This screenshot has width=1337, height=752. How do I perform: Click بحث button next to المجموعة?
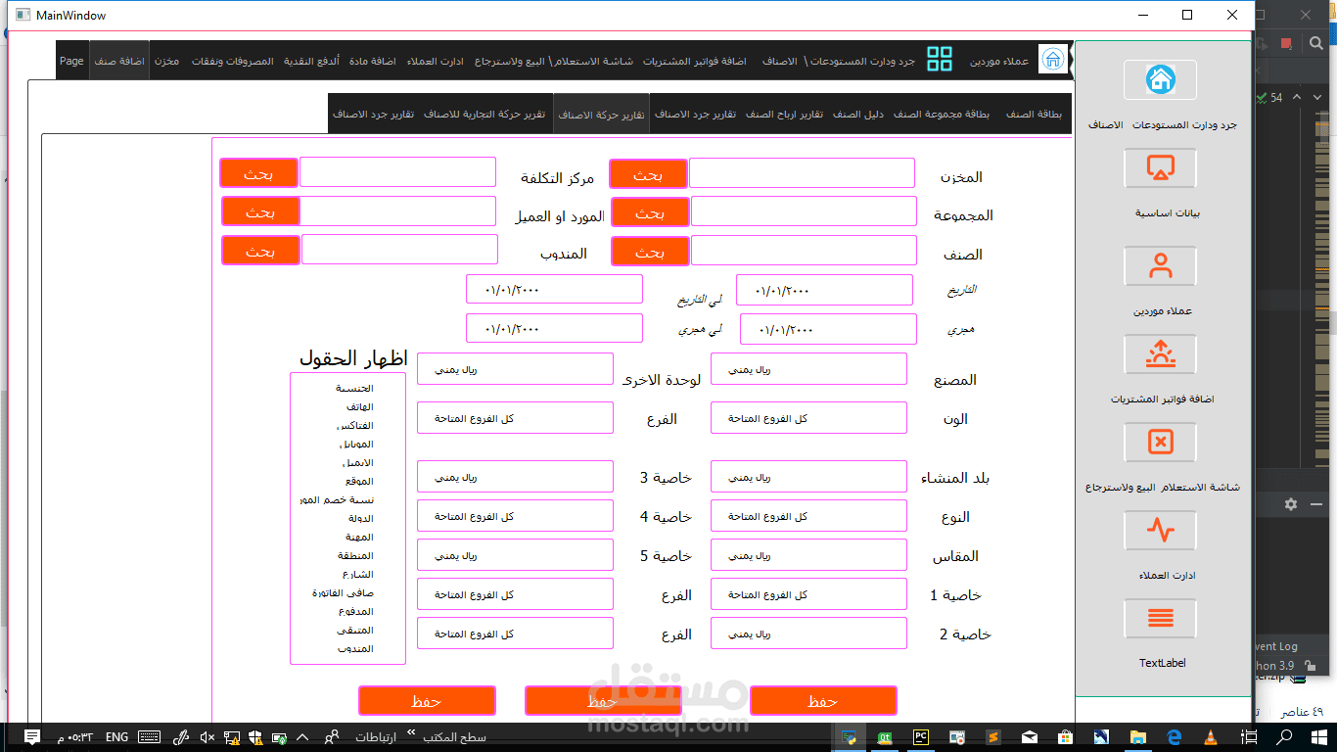pyautogui.click(x=650, y=212)
